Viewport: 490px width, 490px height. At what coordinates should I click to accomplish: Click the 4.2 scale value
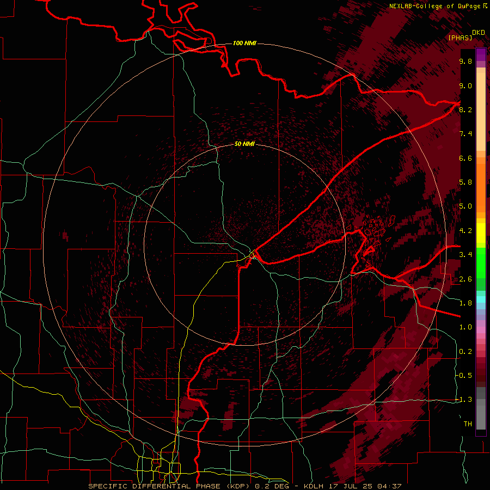[x=465, y=231]
